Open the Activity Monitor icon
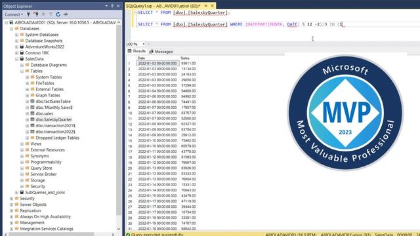This screenshot has width=420, height=236. click(x=66, y=14)
